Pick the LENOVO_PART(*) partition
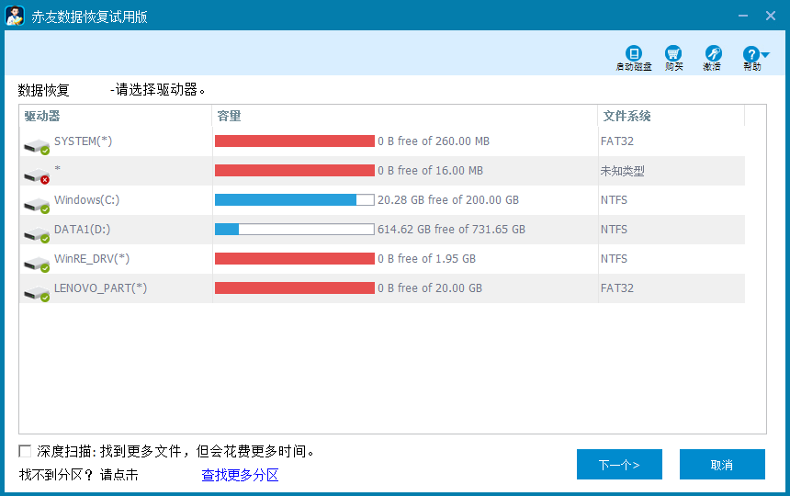790x496 pixels. 100,288
